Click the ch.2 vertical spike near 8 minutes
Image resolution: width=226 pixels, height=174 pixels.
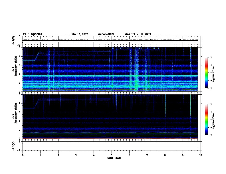[166, 105]
